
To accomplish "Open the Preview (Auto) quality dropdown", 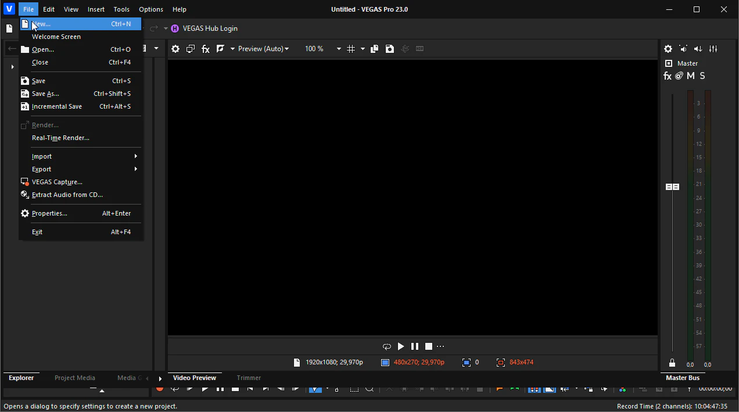I will [263, 49].
